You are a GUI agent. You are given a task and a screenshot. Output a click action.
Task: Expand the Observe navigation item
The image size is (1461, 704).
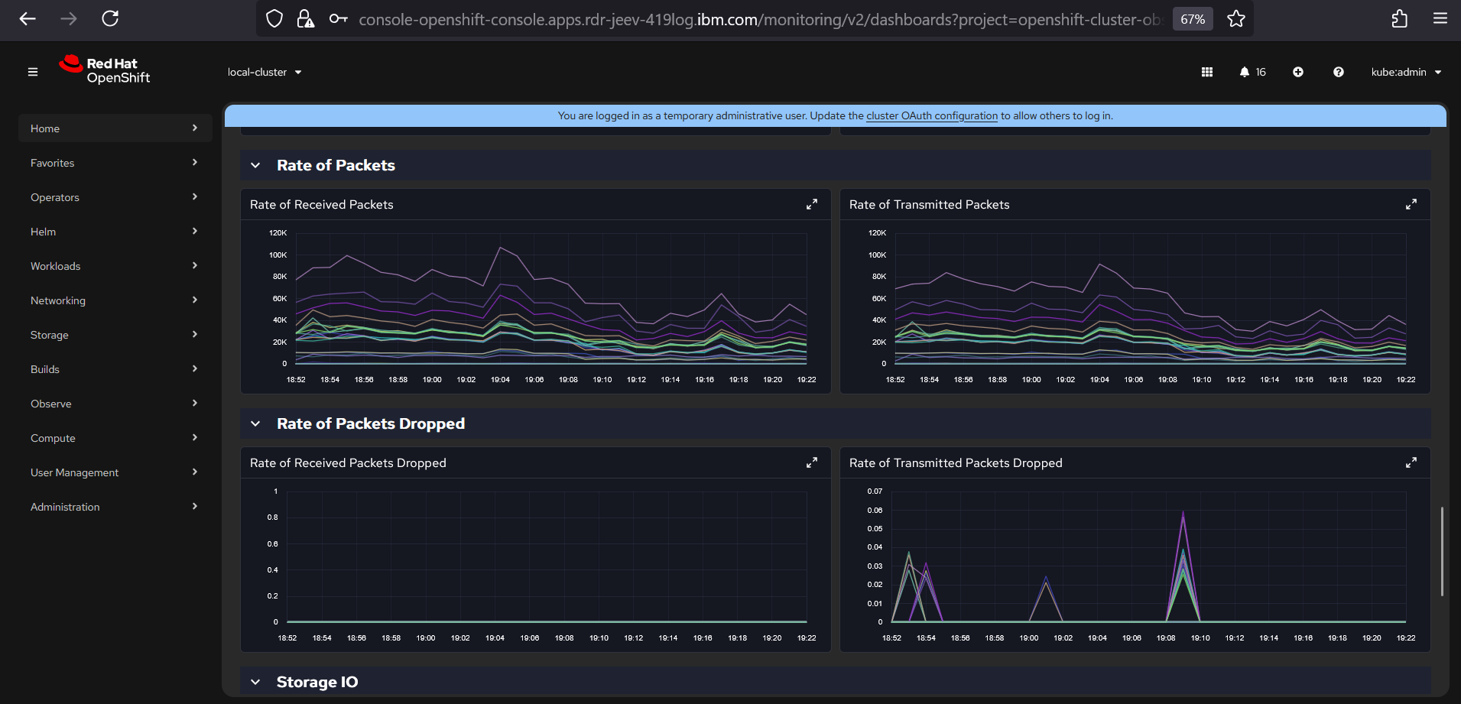(115, 404)
